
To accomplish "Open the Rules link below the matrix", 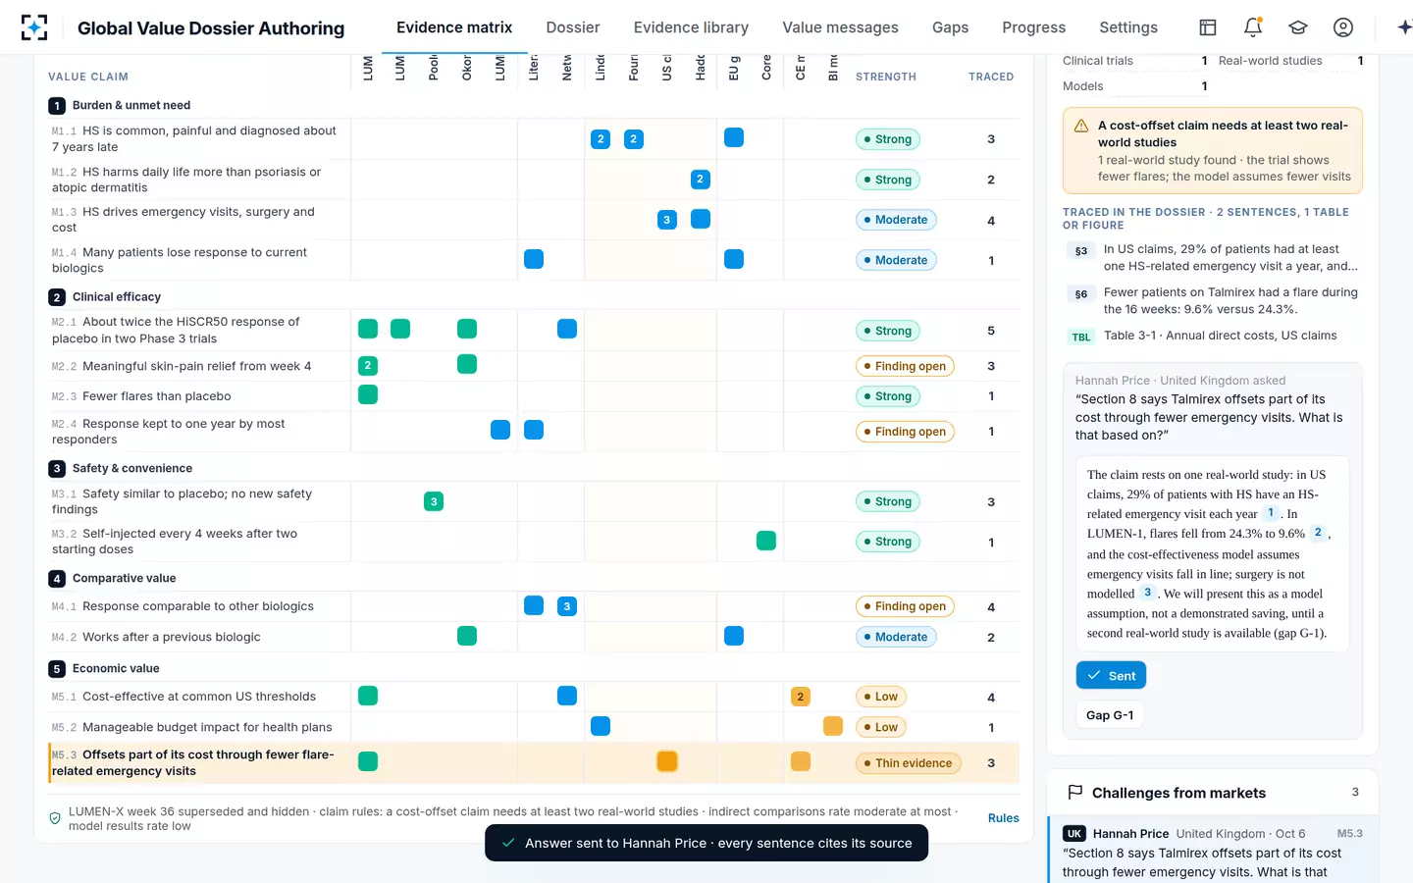I will [x=1003, y=818].
